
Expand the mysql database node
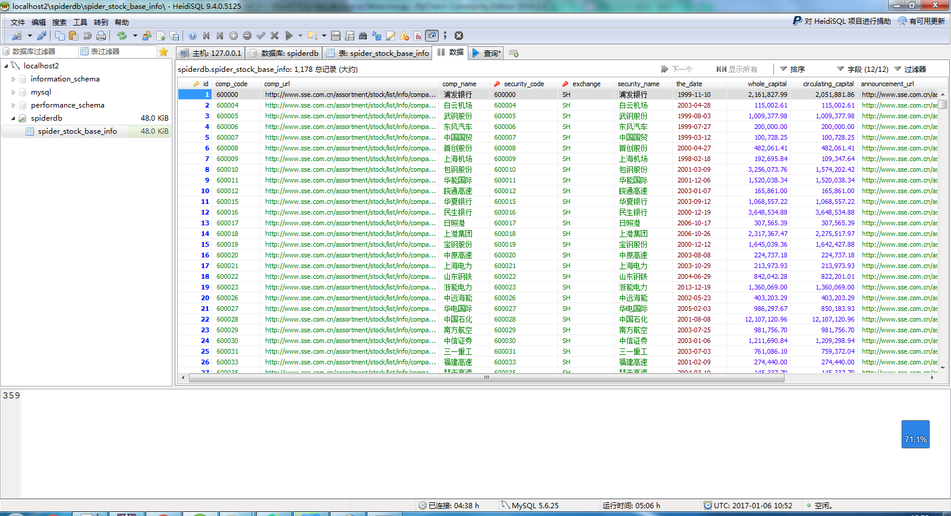click(13, 92)
